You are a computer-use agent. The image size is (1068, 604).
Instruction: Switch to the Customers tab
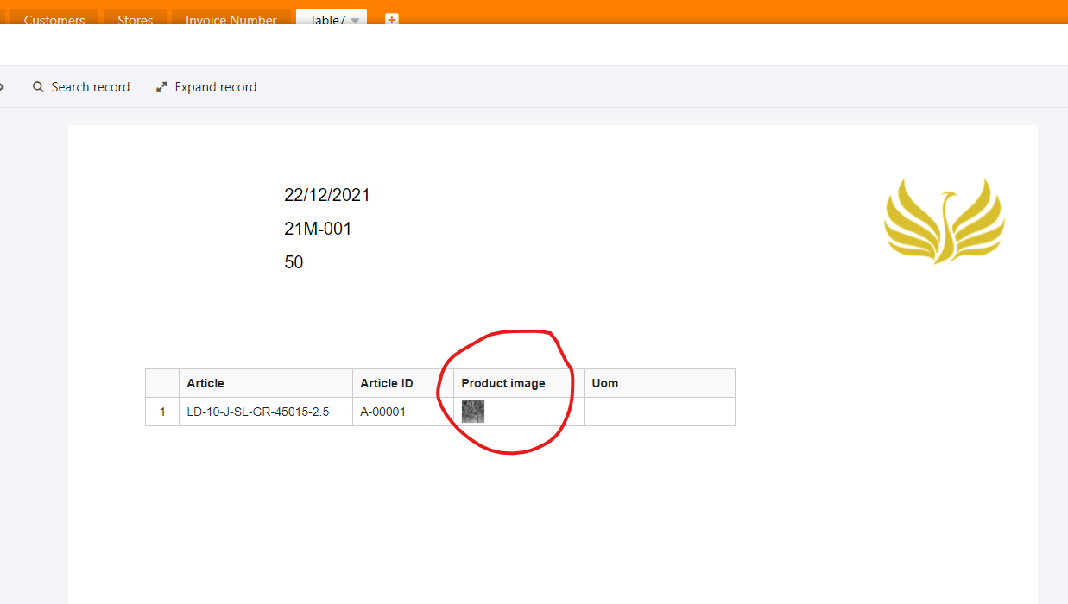click(x=54, y=20)
